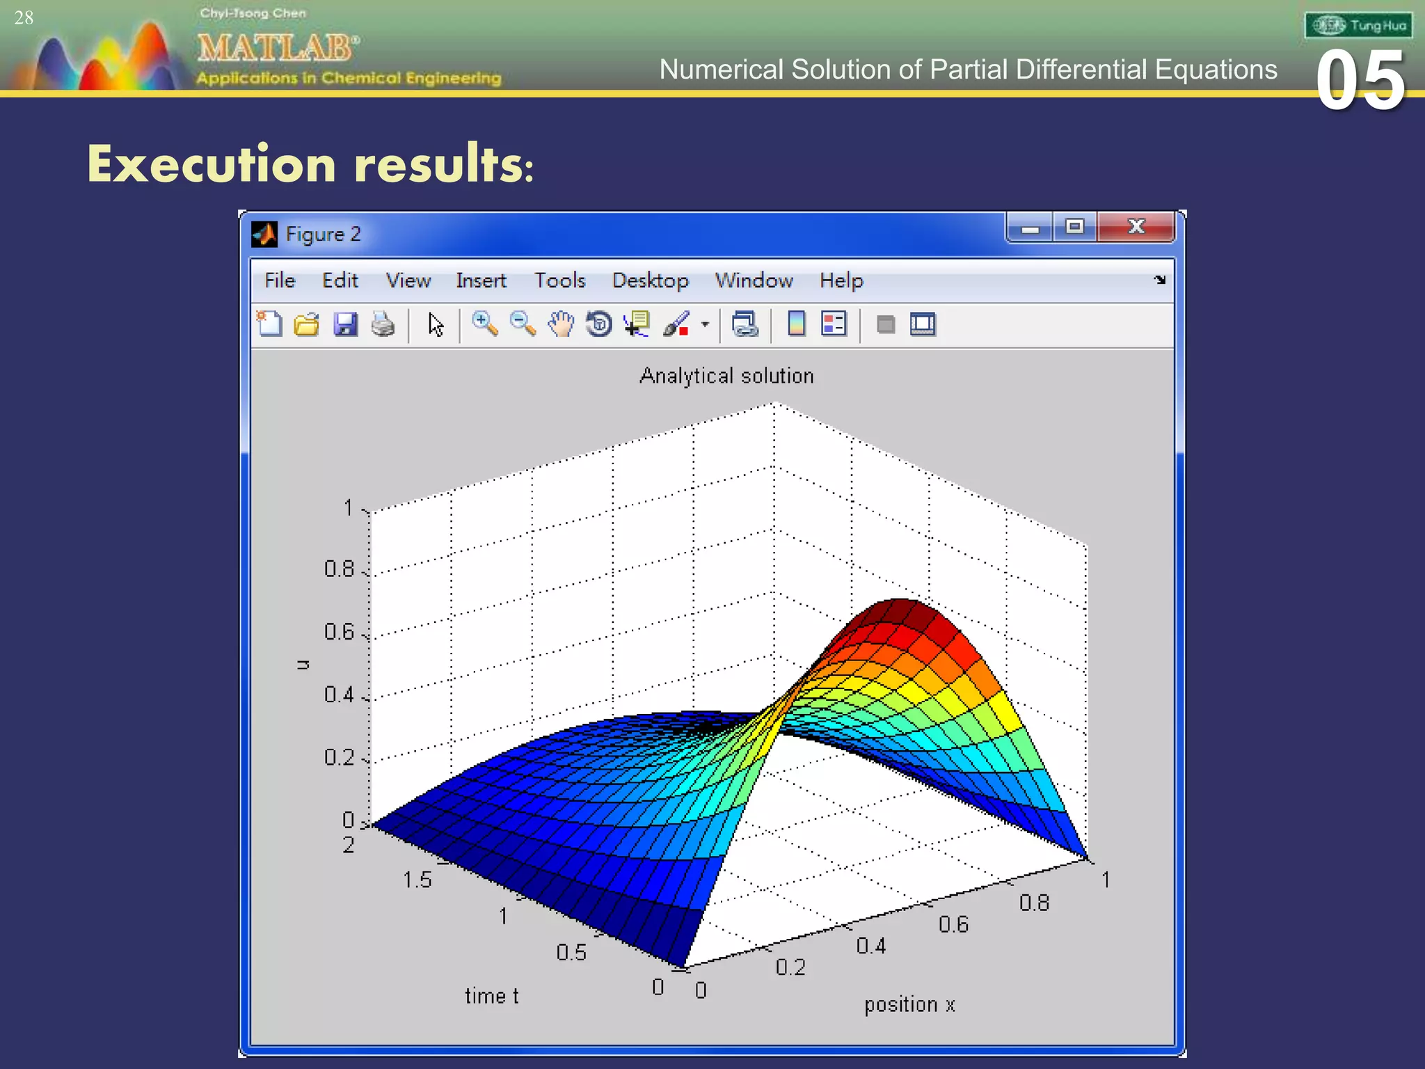
Task: Expand the Brush tool color dropdown arrow
Action: click(705, 324)
